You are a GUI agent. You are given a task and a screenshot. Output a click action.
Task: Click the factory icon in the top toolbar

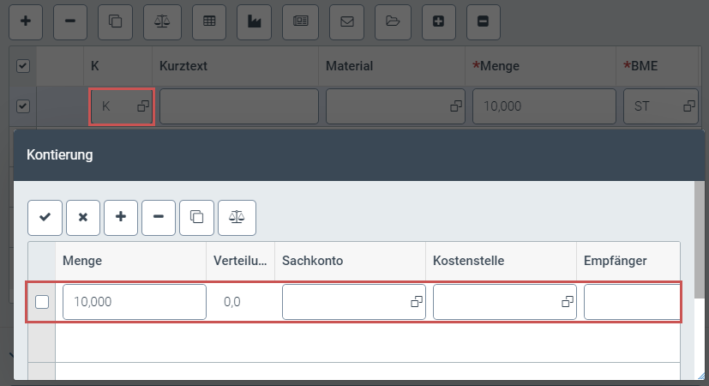(255, 21)
